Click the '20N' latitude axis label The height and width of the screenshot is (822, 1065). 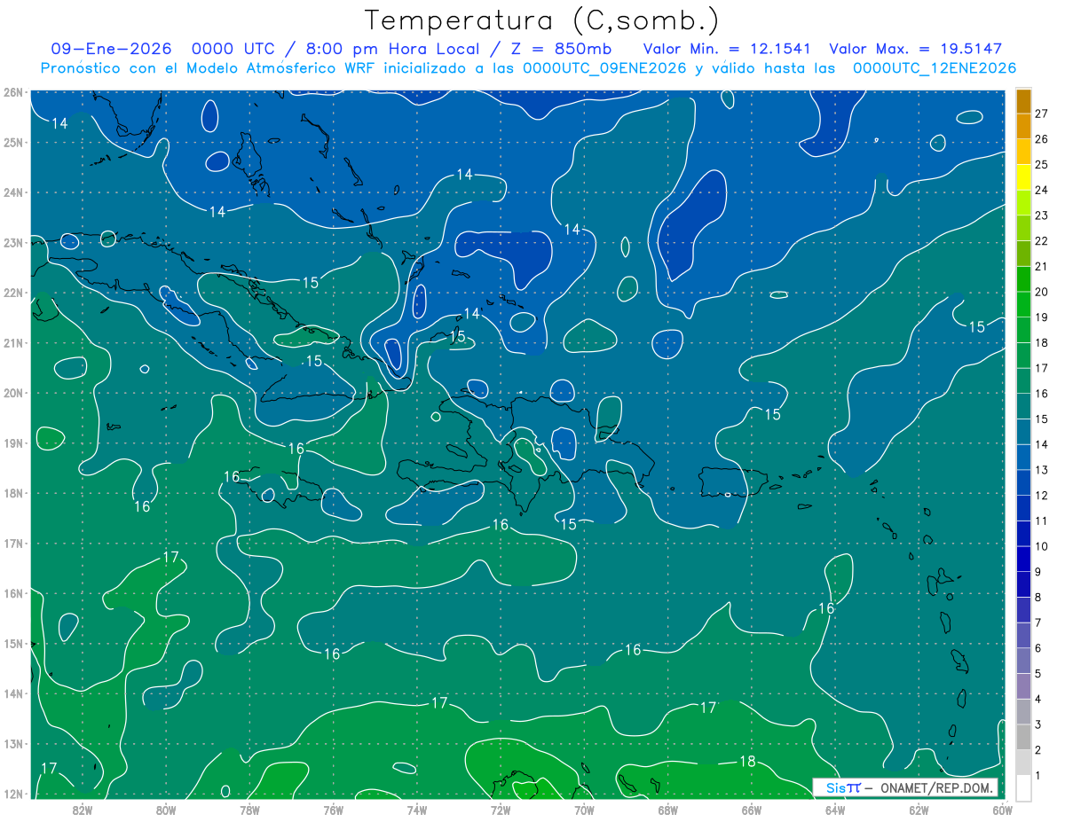pos(12,393)
